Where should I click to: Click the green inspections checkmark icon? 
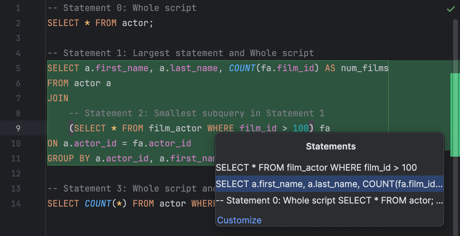pos(451,8)
